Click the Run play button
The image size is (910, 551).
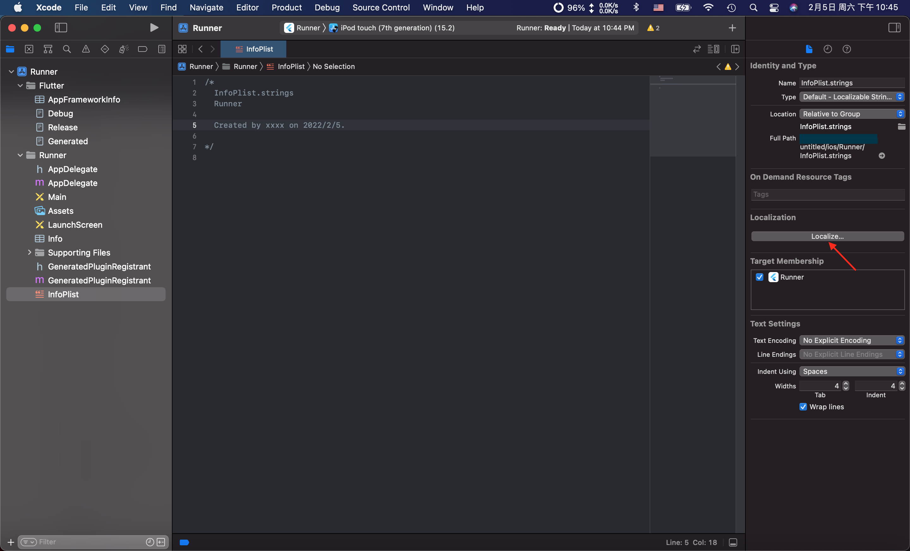click(x=154, y=28)
